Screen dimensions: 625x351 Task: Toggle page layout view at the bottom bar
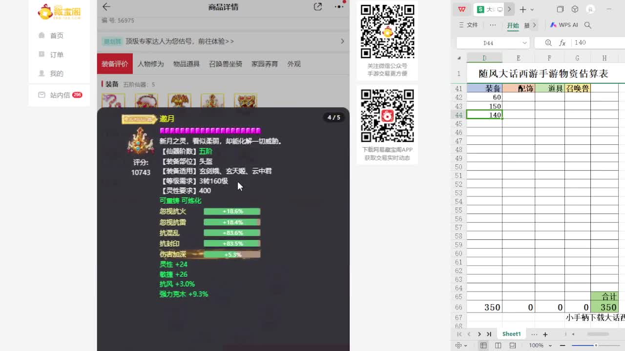pyautogui.click(x=498, y=346)
